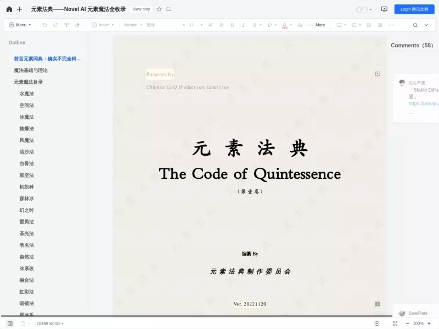Add a comment via page margin icon
The width and height of the screenshot is (439, 329).
(x=378, y=74)
